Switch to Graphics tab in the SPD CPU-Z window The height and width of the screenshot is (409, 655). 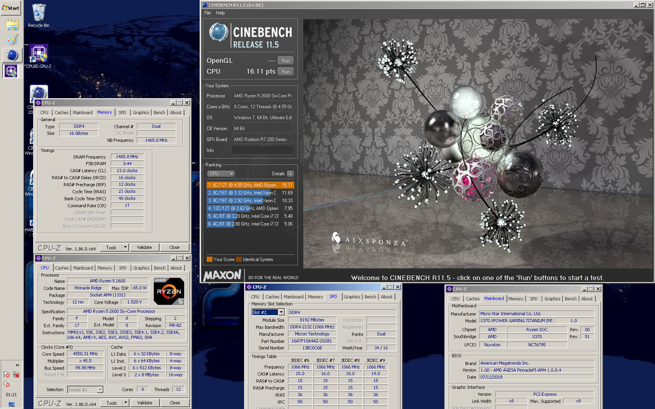pos(352,297)
